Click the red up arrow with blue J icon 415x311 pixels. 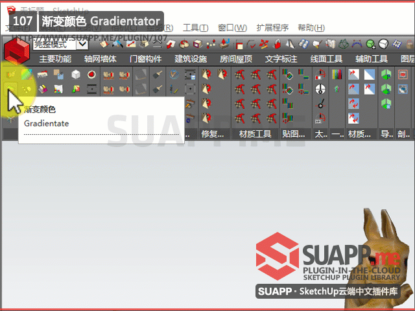[x=224, y=44]
